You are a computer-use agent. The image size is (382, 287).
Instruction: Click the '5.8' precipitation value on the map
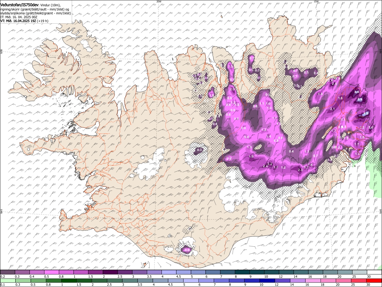click(x=360, y=100)
